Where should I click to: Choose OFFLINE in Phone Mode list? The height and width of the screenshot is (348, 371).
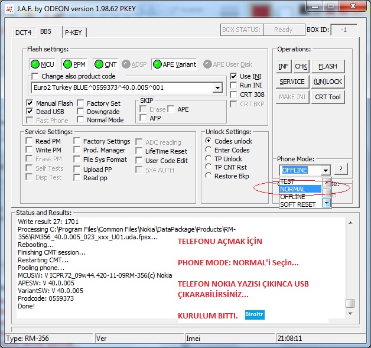(301, 197)
